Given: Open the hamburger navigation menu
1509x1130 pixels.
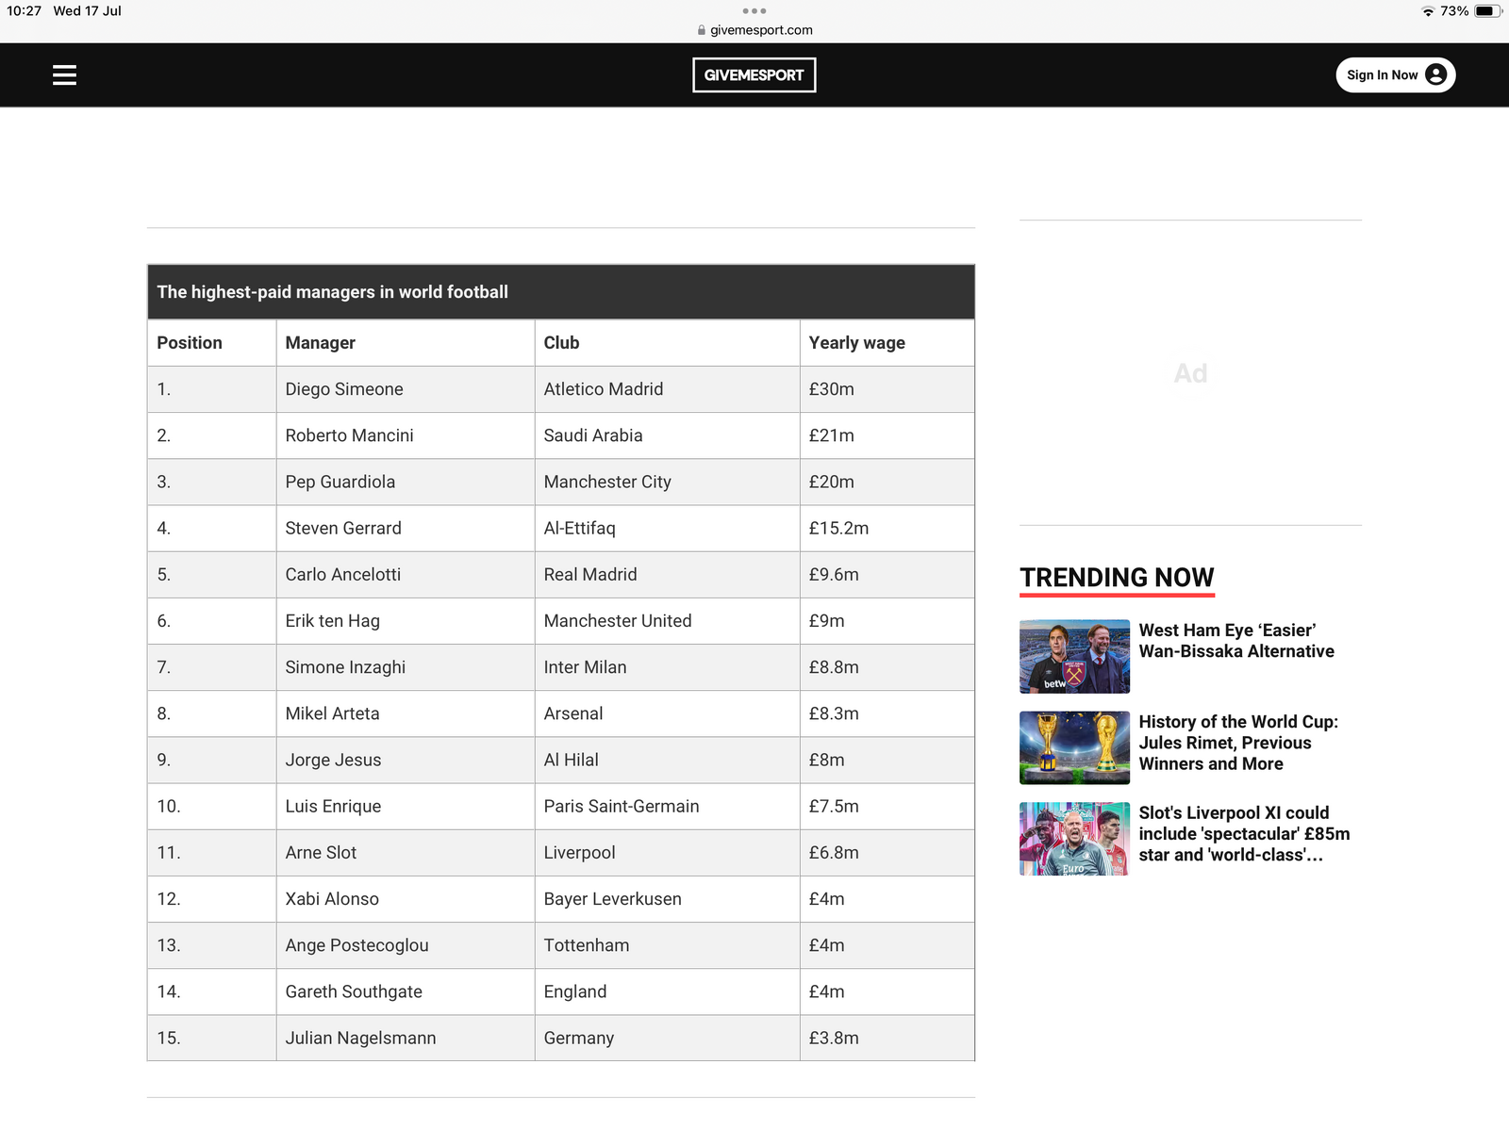Looking at the screenshot, I should (64, 75).
